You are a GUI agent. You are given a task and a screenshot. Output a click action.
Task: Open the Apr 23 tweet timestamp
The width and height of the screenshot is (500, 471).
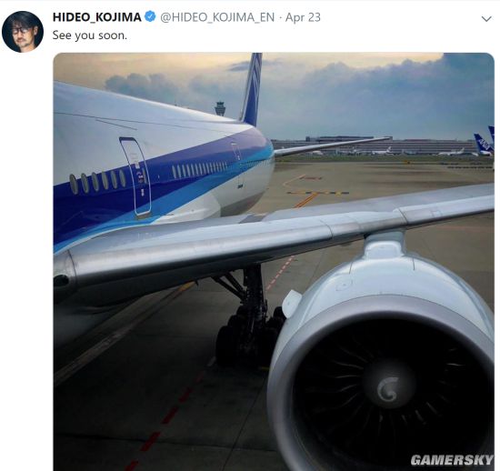(x=303, y=17)
